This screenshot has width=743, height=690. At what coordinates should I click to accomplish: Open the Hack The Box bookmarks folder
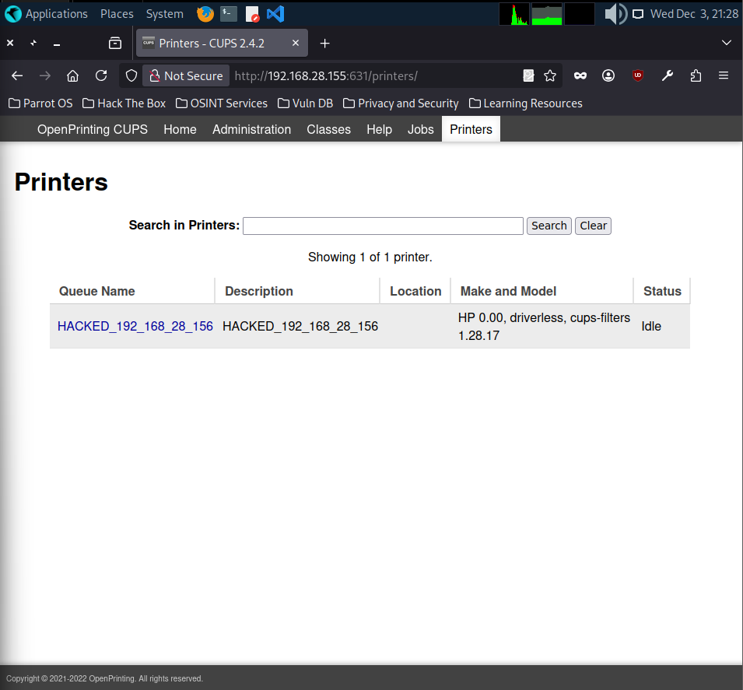click(x=124, y=103)
